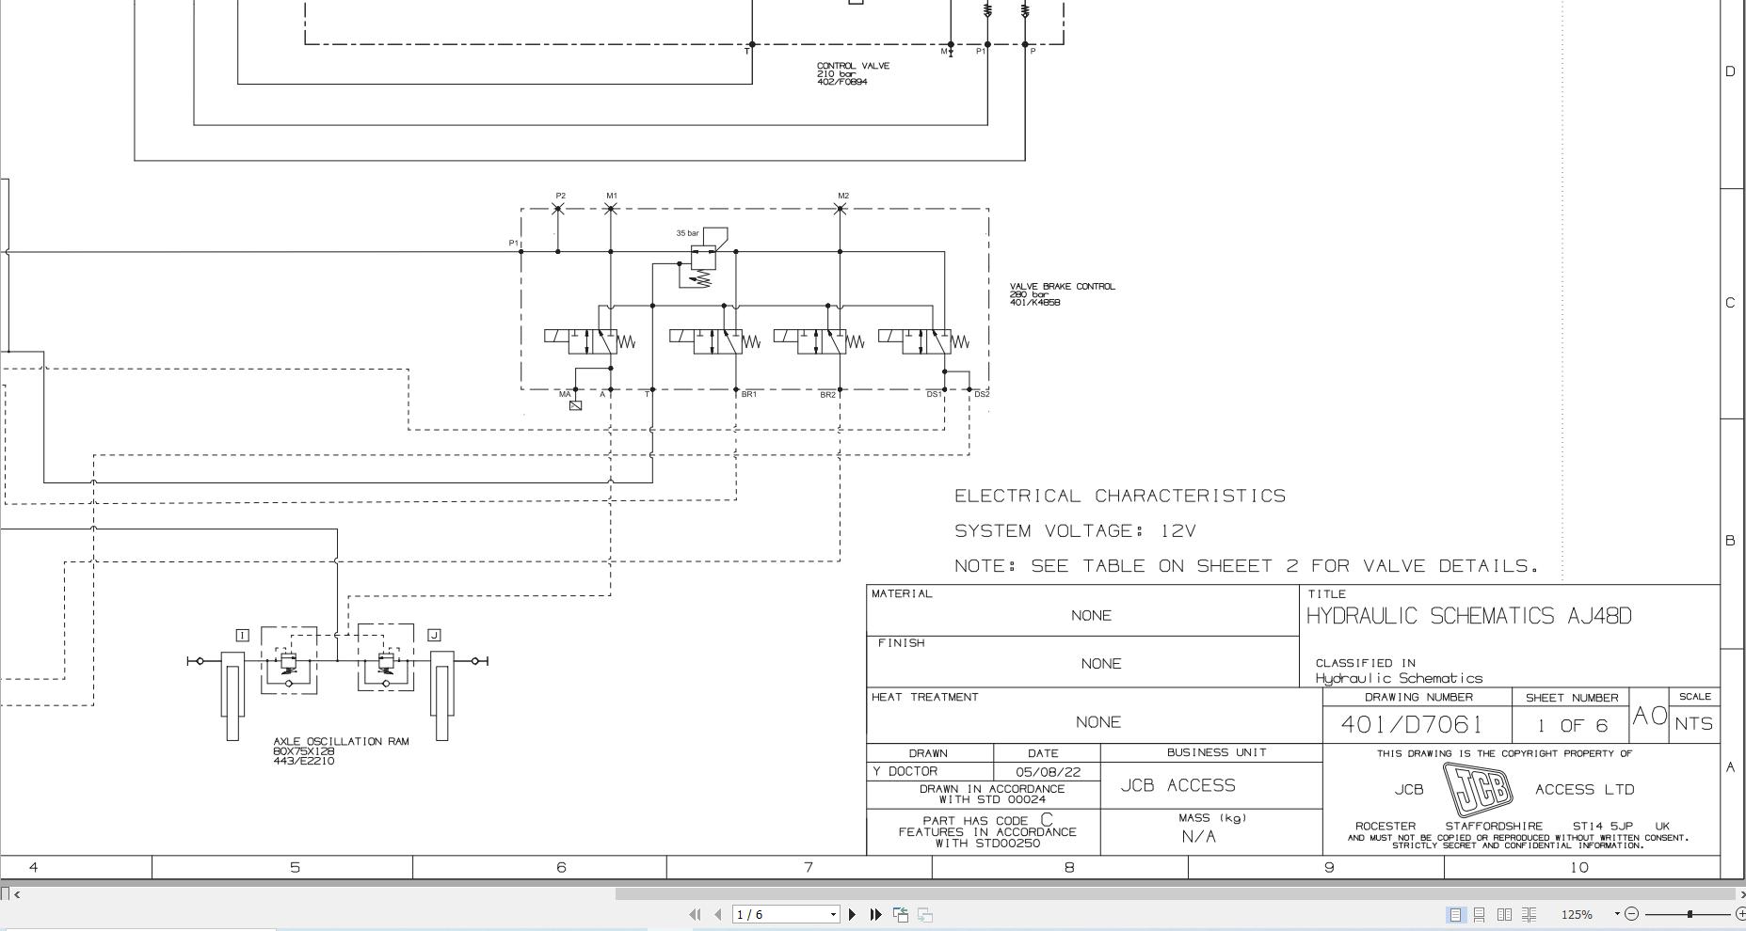
Task: Select continuous facing view mode
Action: (1530, 914)
